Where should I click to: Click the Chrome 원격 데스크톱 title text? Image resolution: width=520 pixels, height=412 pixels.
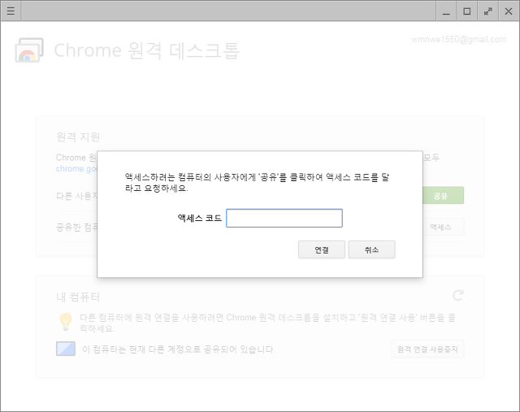pyautogui.click(x=146, y=50)
